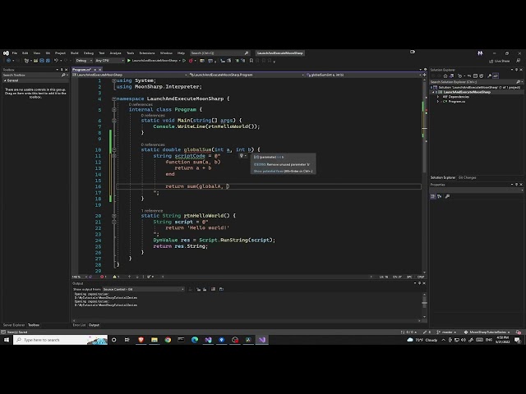Viewport: 526px width, 394px height.
Task: Select Program.cs in Solution Explorer
Action: tap(457, 102)
